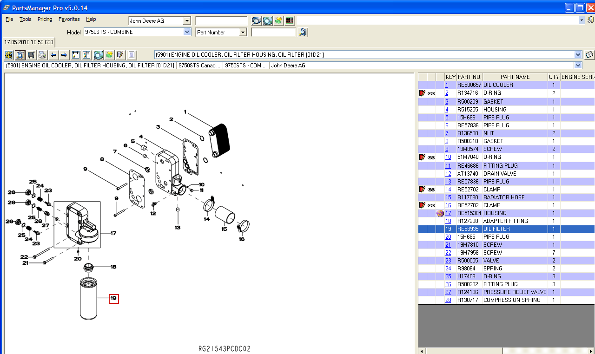Click the notepad with pencil toolbar icon
The height and width of the screenshot is (354, 595).
(x=120, y=55)
